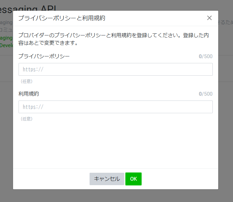Viewport: 233px width, 202px height.
Task: Select the 利用規約 field label
Action: tap(29, 94)
